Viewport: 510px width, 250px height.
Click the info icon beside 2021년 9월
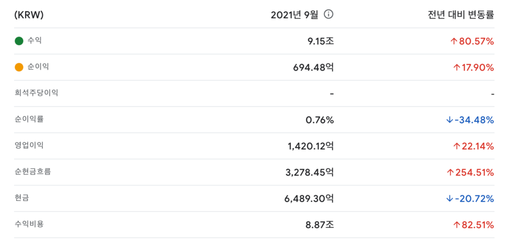click(328, 15)
